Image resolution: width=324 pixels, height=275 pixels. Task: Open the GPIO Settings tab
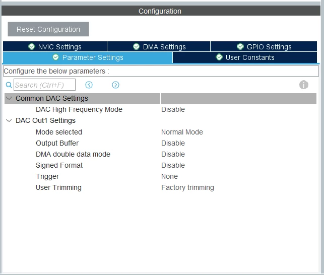[264, 46]
